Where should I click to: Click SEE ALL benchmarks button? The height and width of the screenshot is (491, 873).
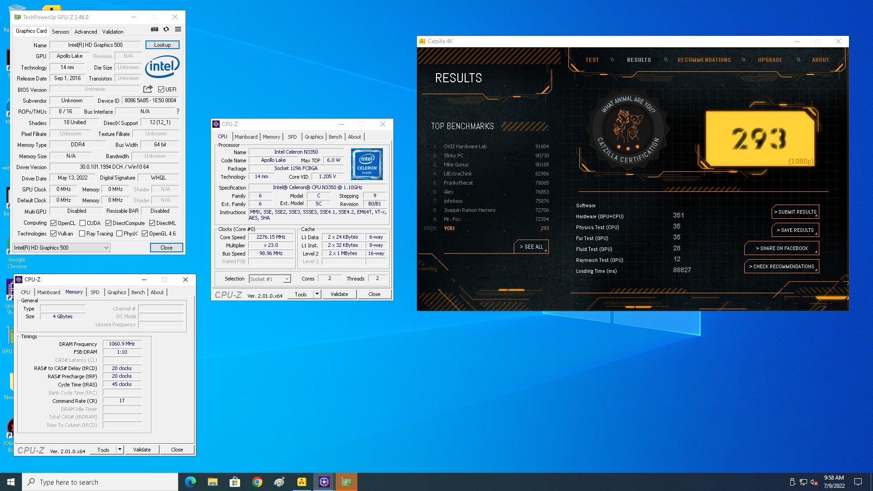[x=532, y=247]
